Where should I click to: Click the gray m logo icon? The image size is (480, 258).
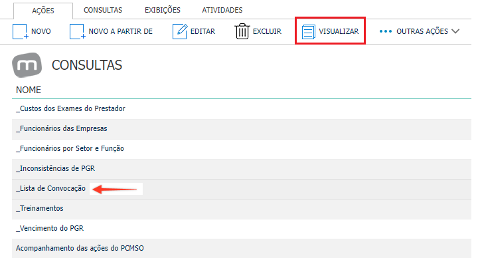coord(27,65)
